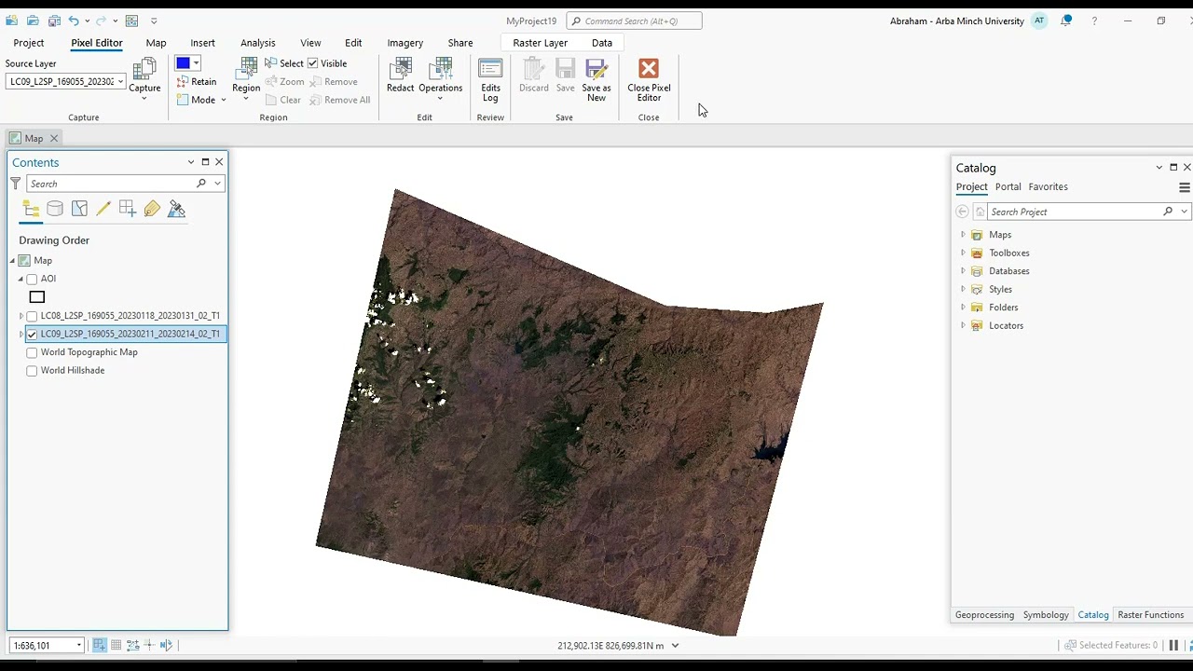Open the Portal tab in Catalog
This screenshot has height=671, width=1193.
click(1008, 187)
